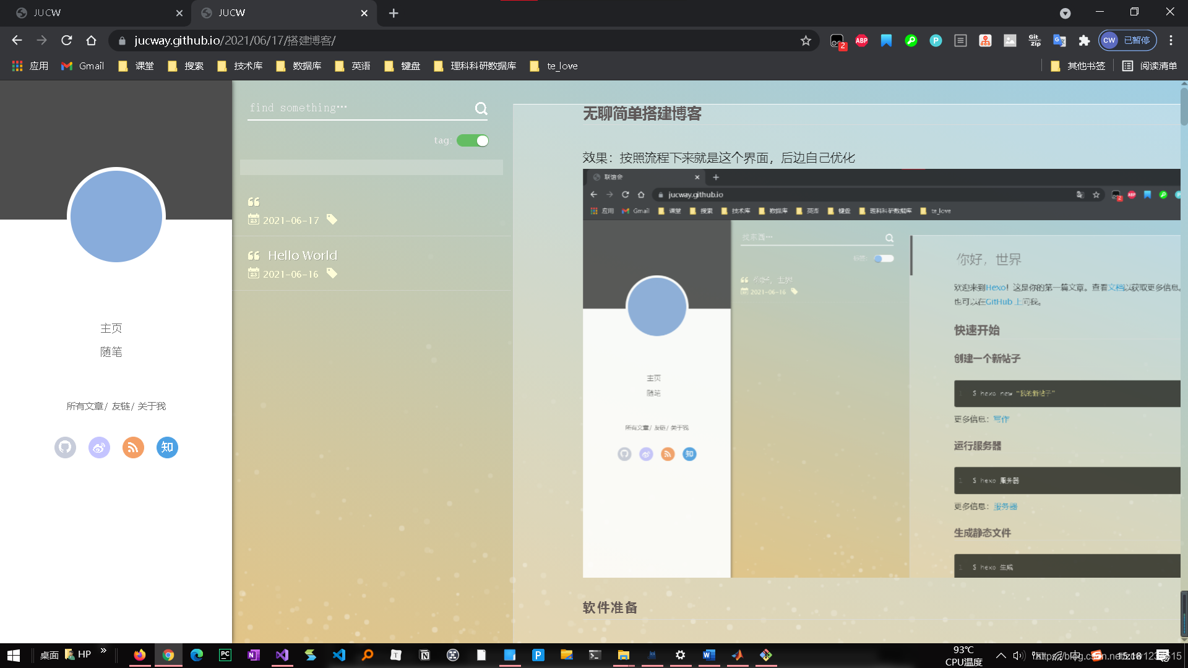Screen dimensions: 1188x668
Task: Click the 关于我 link
Action: pyautogui.click(x=152, y=406)
